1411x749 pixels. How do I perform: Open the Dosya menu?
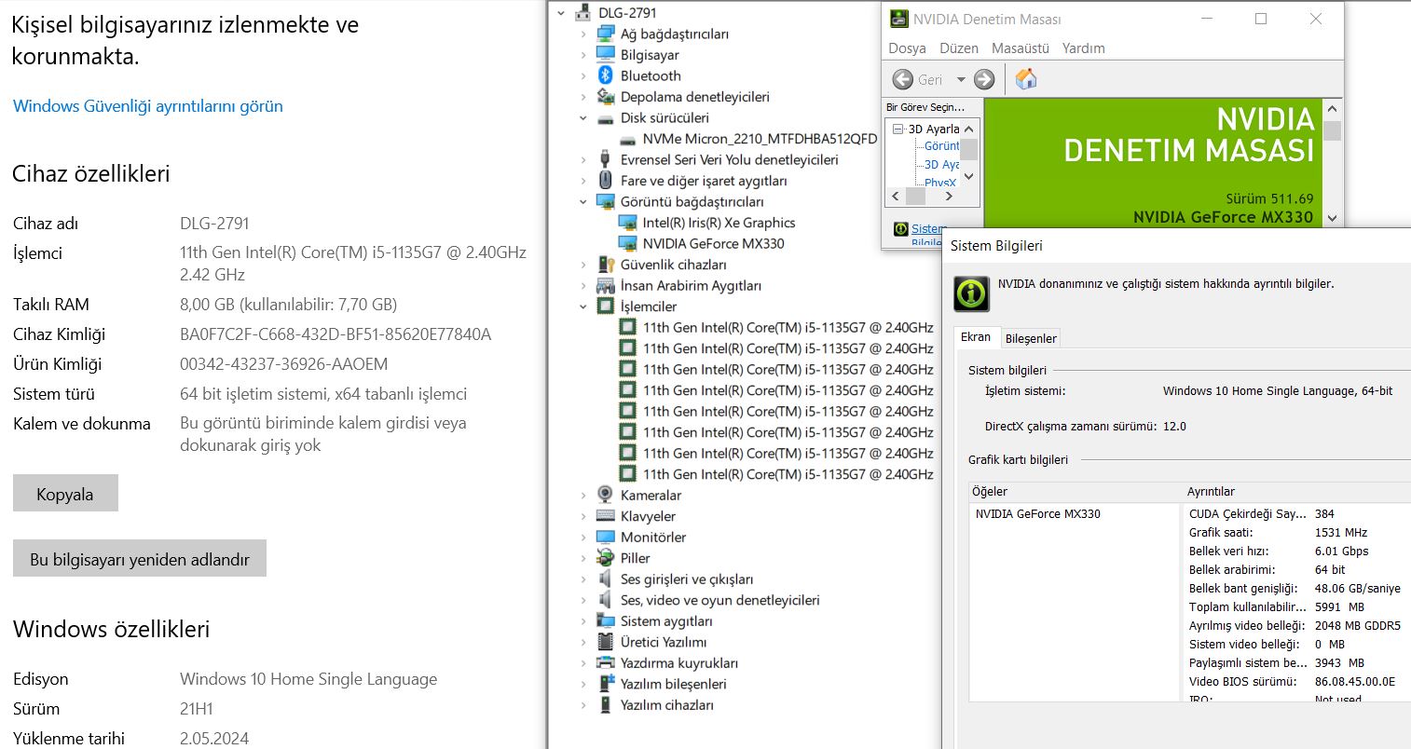[907, 48]
